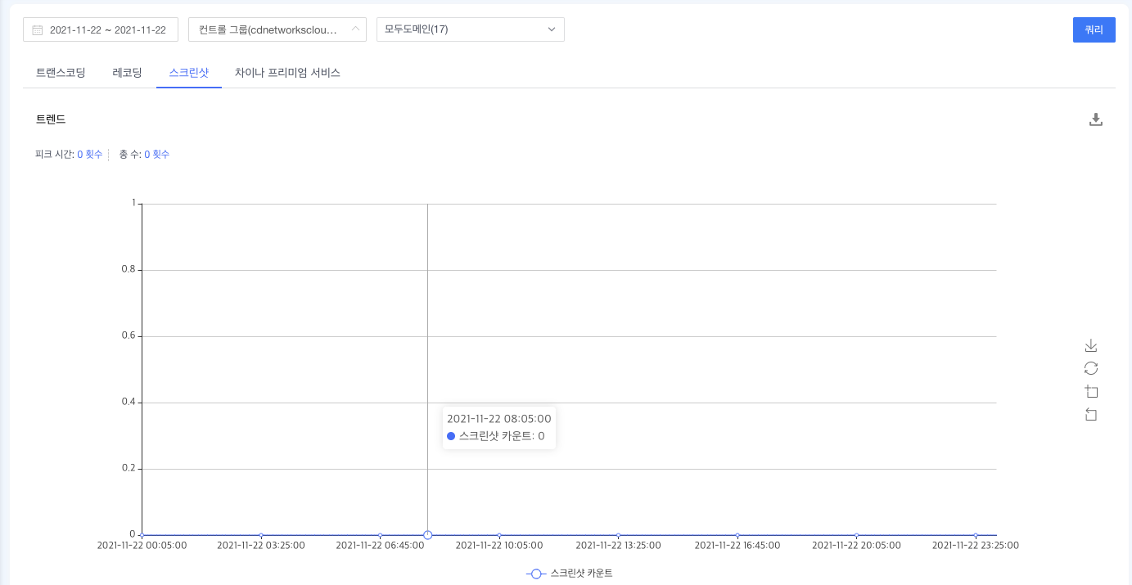Click the blue 쿼리 button
Viewport: 1132px width, 585px height.
pos(1094,29)
